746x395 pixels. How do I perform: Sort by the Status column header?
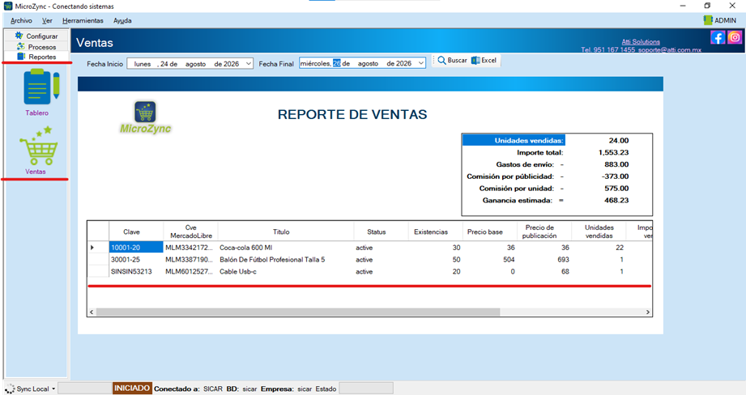381,231
